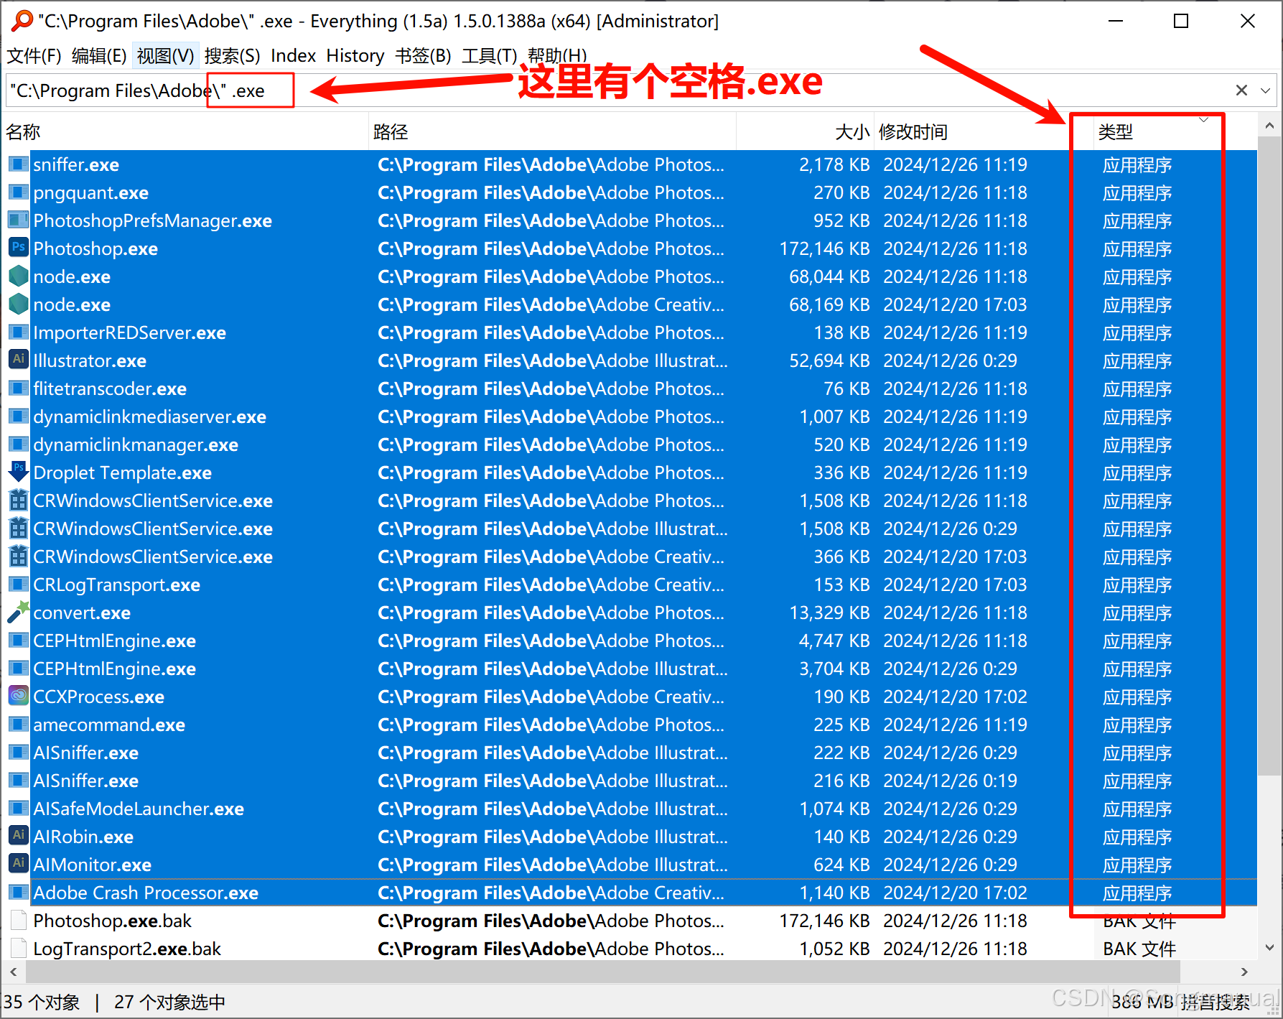The image size is (1283, 1019).
Task: Click horizontal scrollbar left arrow
Action: click(x=14, y=972)
